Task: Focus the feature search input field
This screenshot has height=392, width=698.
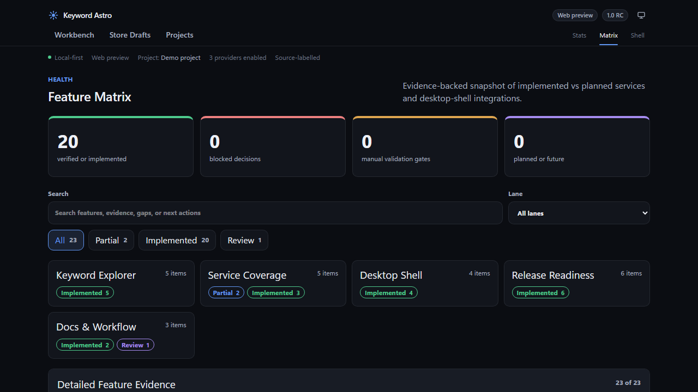Action: coord(275,213)
